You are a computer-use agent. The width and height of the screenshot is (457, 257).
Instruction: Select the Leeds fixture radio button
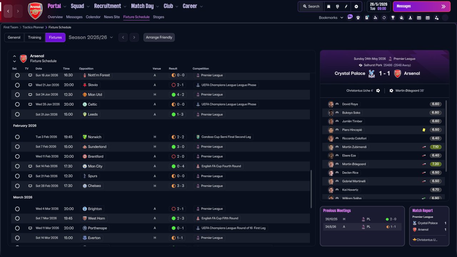17,115
